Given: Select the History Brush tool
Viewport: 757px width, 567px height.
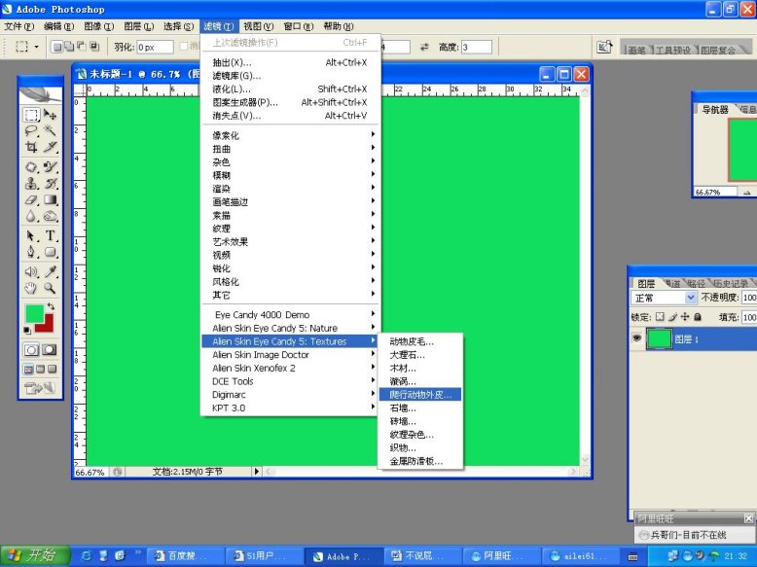Looking at the screenshot, I should 51,184.
